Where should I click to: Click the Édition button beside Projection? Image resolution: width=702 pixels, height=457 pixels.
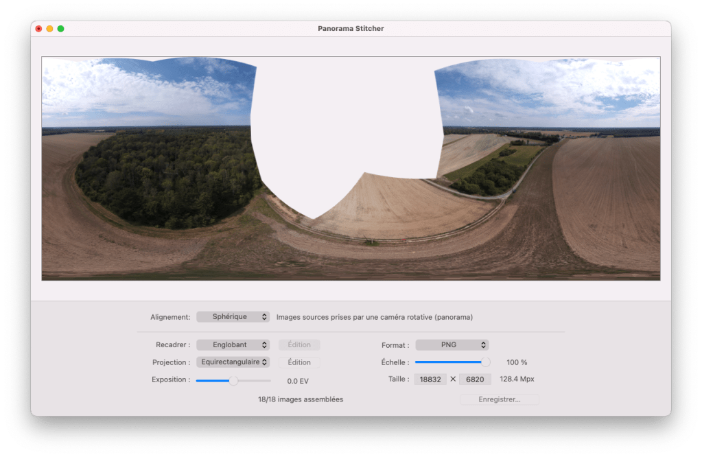[x=299, y=362]
